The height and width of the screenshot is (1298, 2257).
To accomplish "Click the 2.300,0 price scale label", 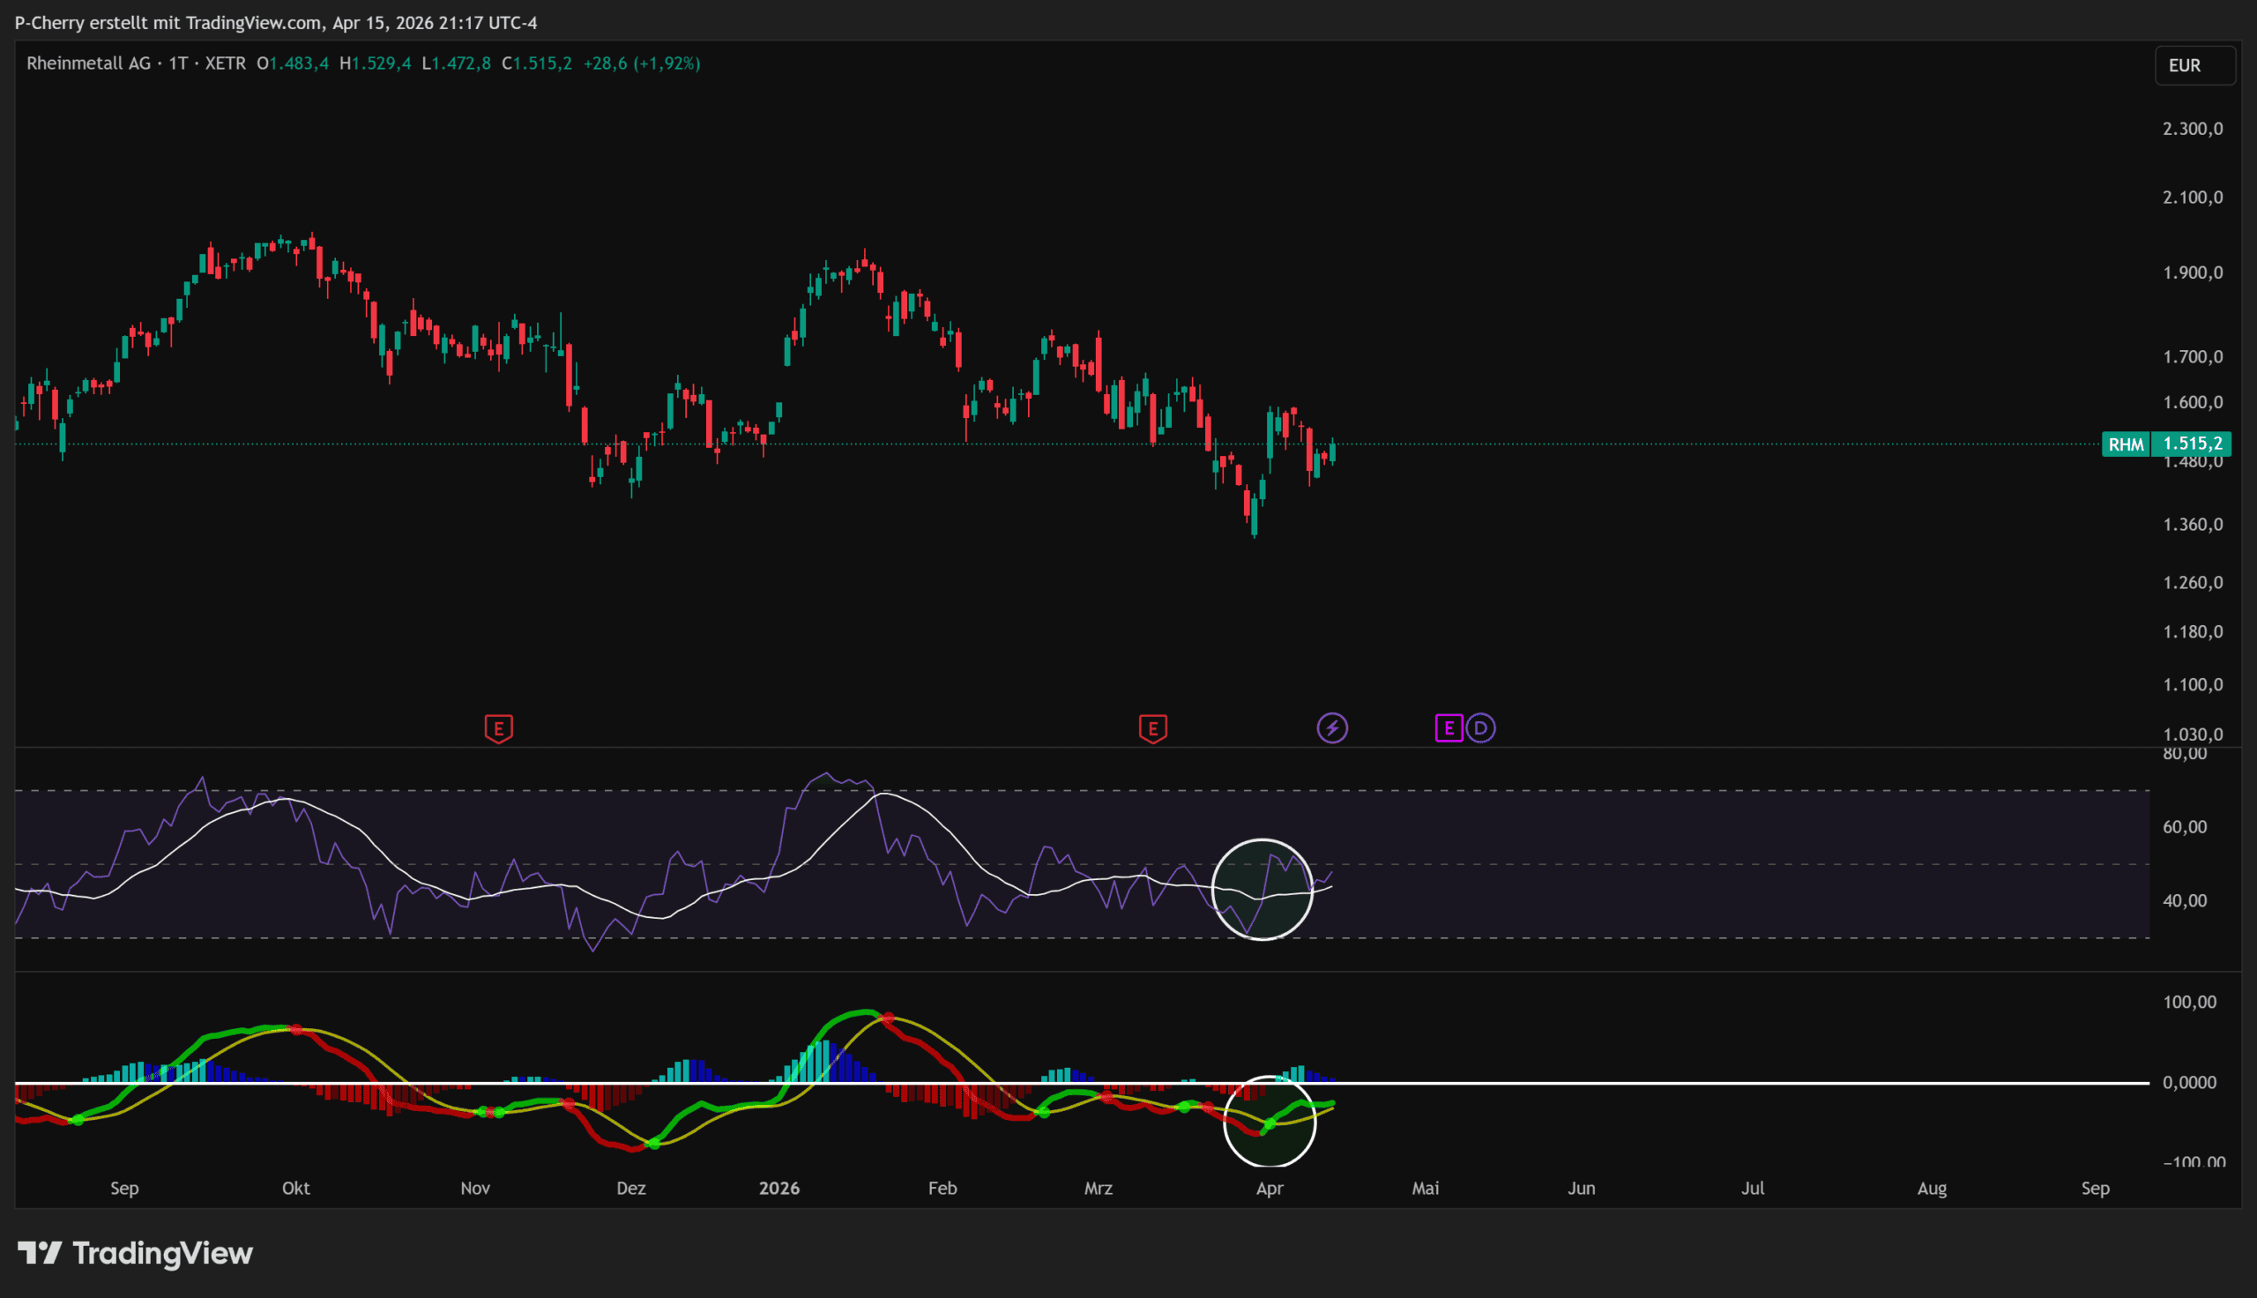I will tap(2192, 129).
